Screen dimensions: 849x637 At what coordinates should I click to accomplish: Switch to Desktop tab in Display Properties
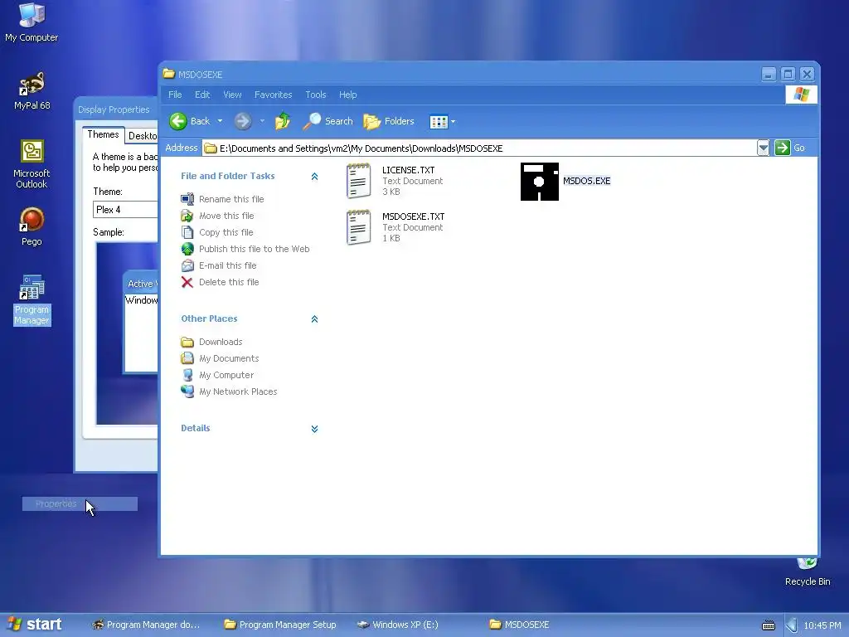(x=142, y=135)
